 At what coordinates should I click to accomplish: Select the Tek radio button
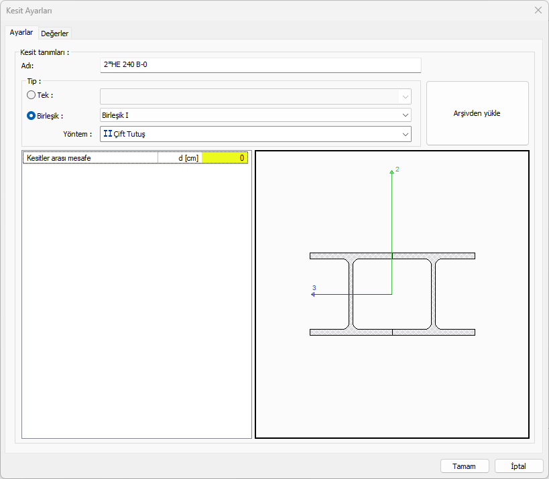[x=31, y=95]
